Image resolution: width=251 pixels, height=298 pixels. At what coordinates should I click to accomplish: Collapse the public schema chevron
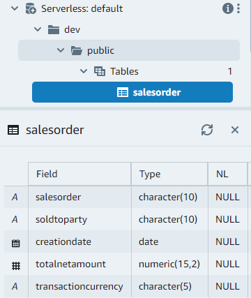(x=61, y=50)
